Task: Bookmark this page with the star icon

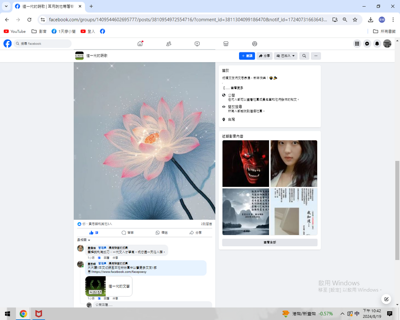Action: [x=355, y=20]
